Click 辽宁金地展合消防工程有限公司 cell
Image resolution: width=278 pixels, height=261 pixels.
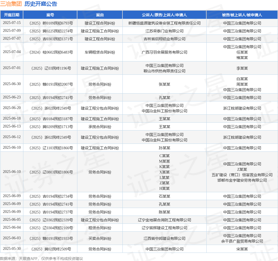click(164, 220)
